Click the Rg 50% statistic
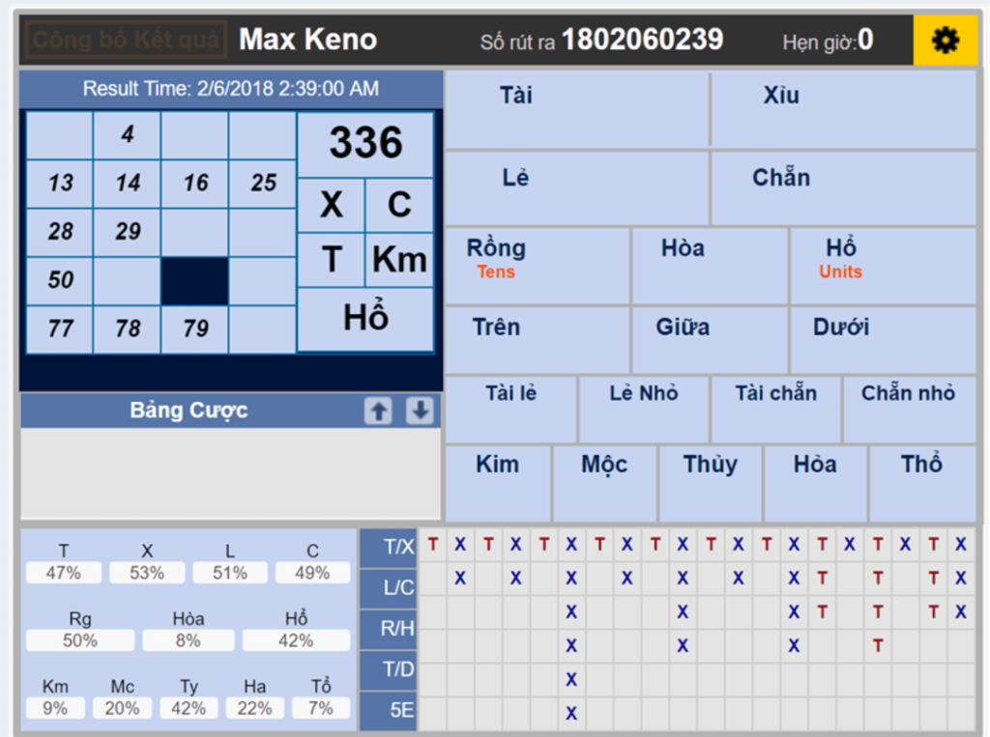 tap(80, 640)
